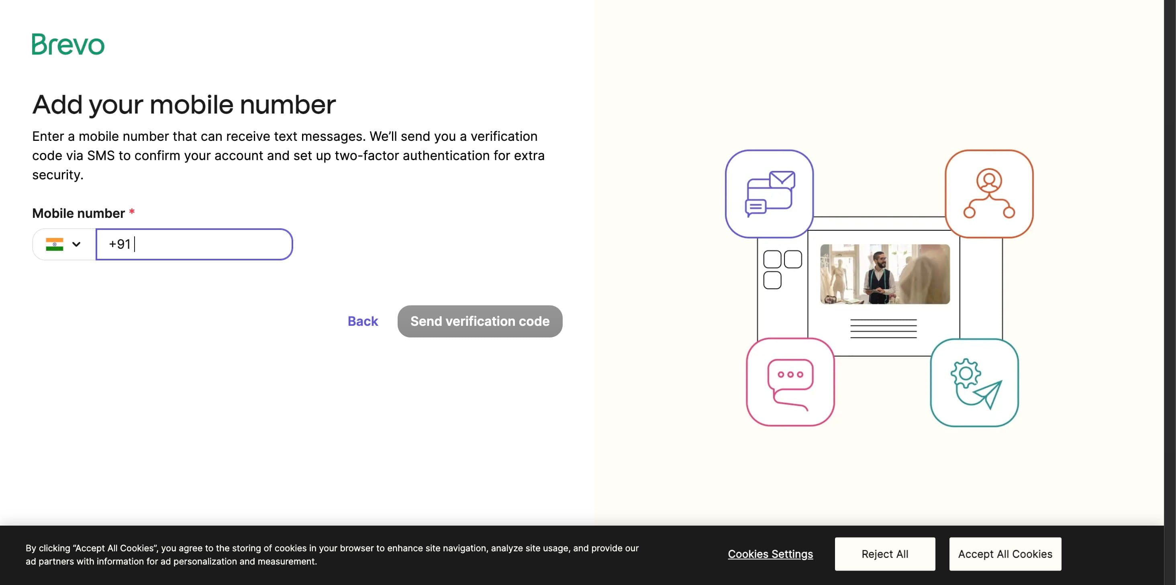The width and height of the screenshot is (1176, 585).
Task: Click the Brevo logo
Action: pos(67,45)
